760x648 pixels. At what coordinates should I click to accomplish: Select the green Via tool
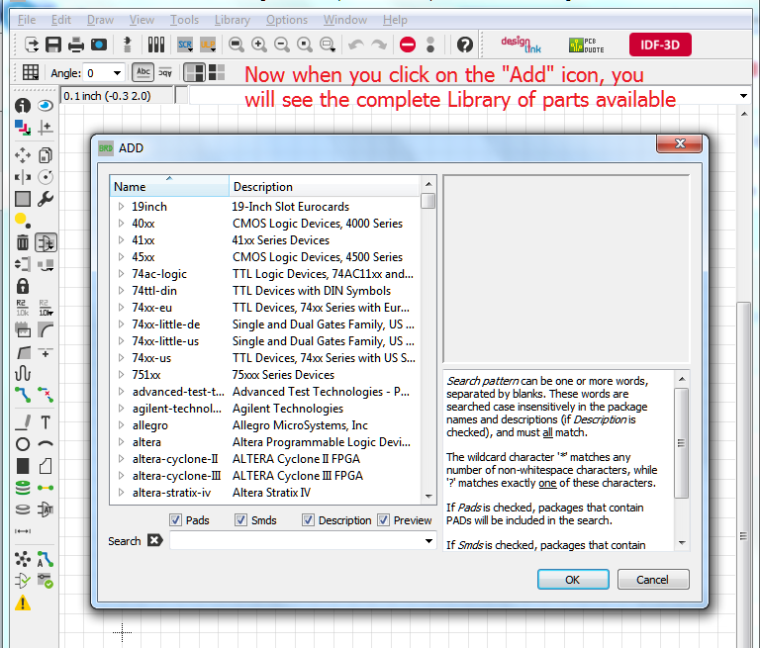tap(23, 488)
